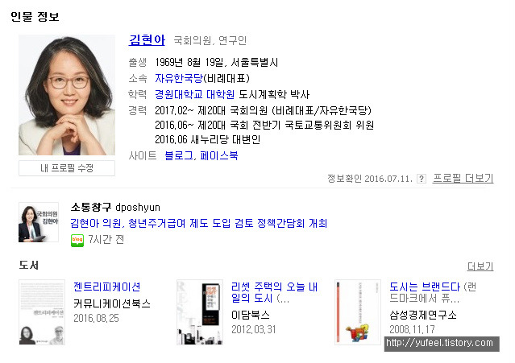Visit the 블로그 site link

click(179, 155)
